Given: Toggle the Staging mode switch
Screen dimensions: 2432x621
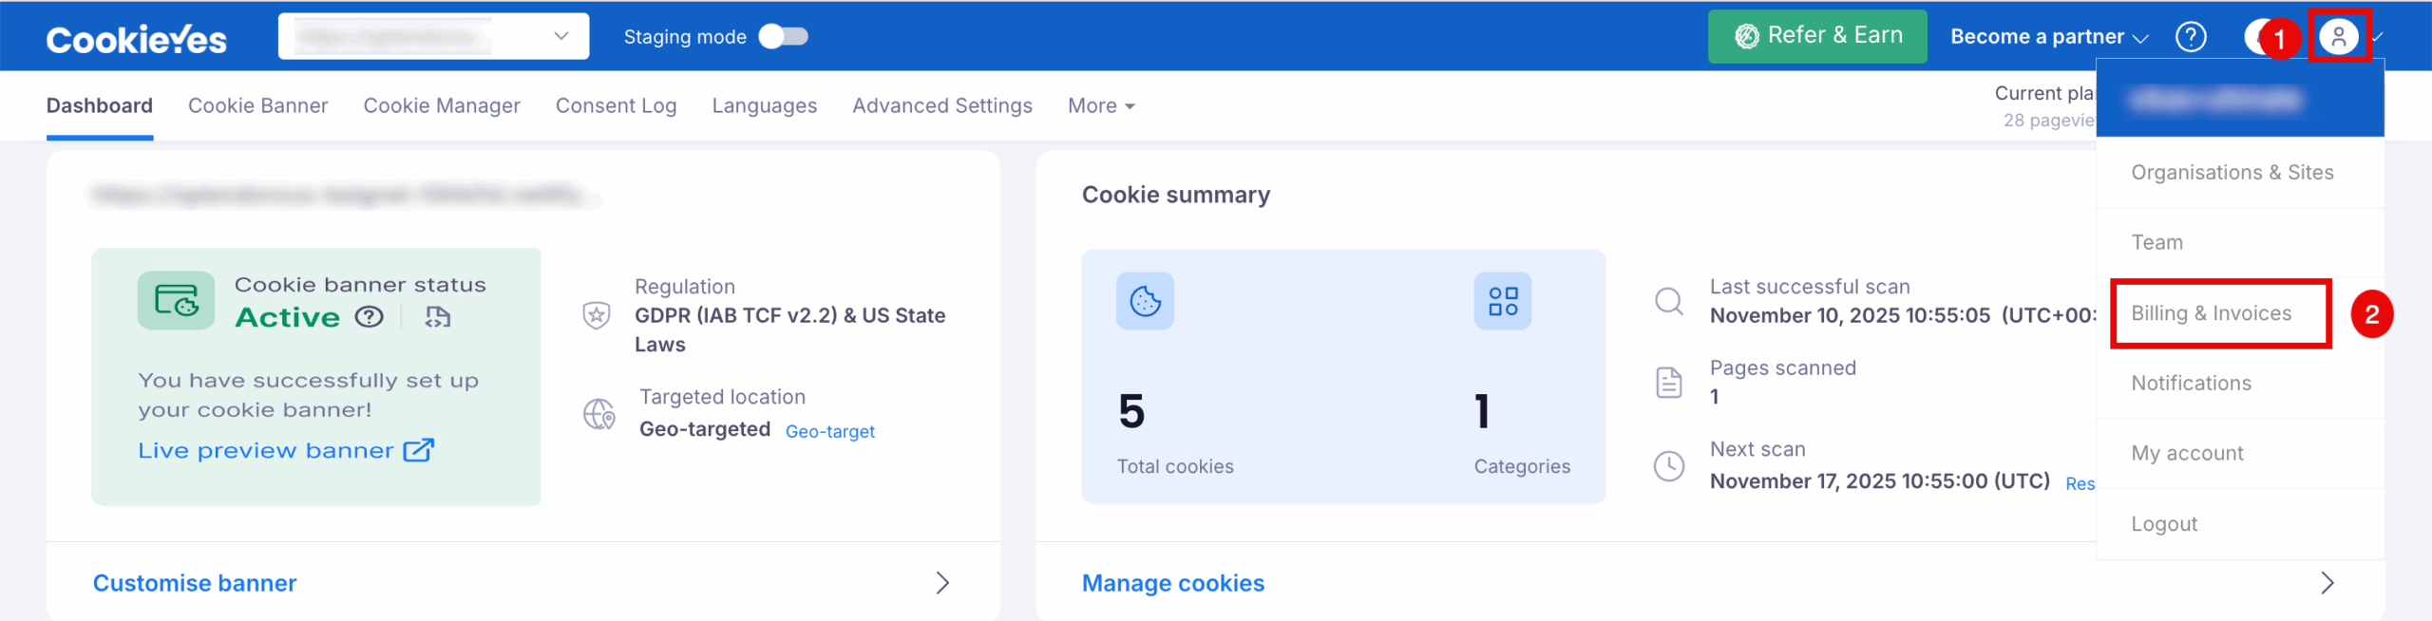Looking at the screenshot, I should [784, 37].
